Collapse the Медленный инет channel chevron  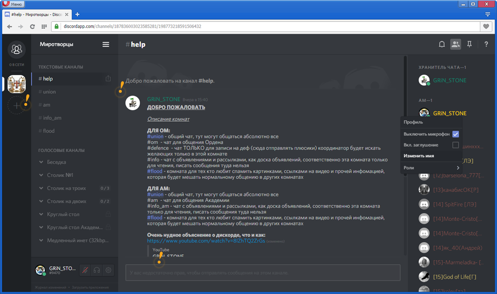(41, 240)
